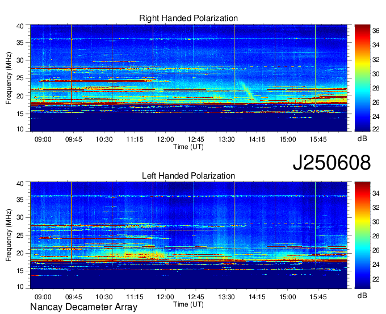Click the 09:45 tick of Left Handed plot
Image resolution: width=386 pixels, height=314 pixels.
tap(73, 297)
